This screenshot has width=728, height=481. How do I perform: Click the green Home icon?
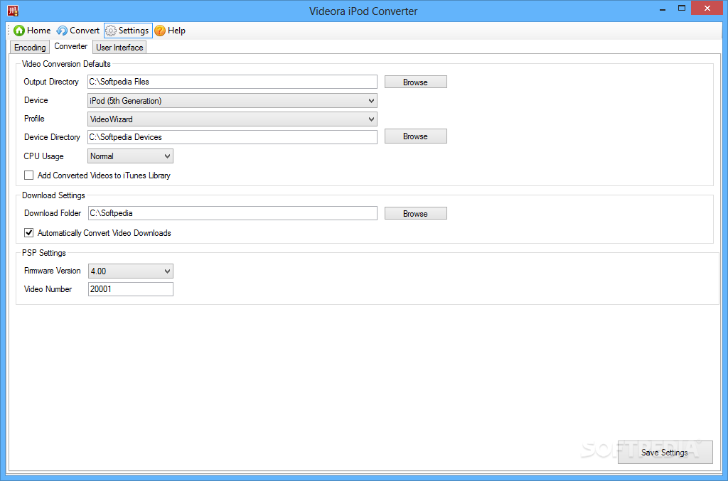pos(19,31)
